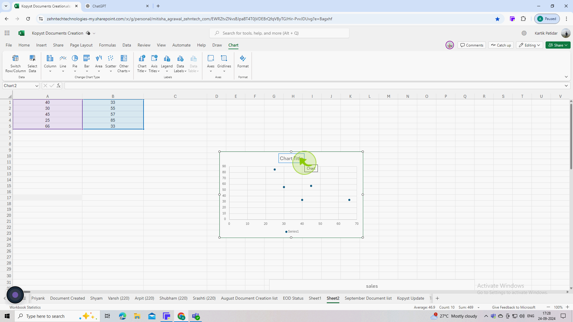The width and height of the screenshot is (573, 322).
Task: Change chart type to Column
Action: (50, 64)
